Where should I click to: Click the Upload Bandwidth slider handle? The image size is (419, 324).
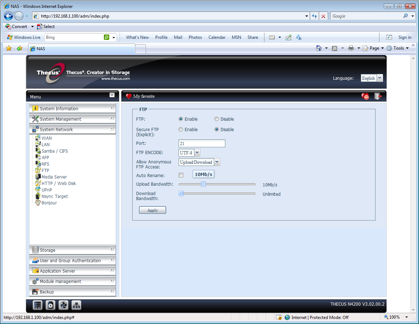click(x=203, y=184)
